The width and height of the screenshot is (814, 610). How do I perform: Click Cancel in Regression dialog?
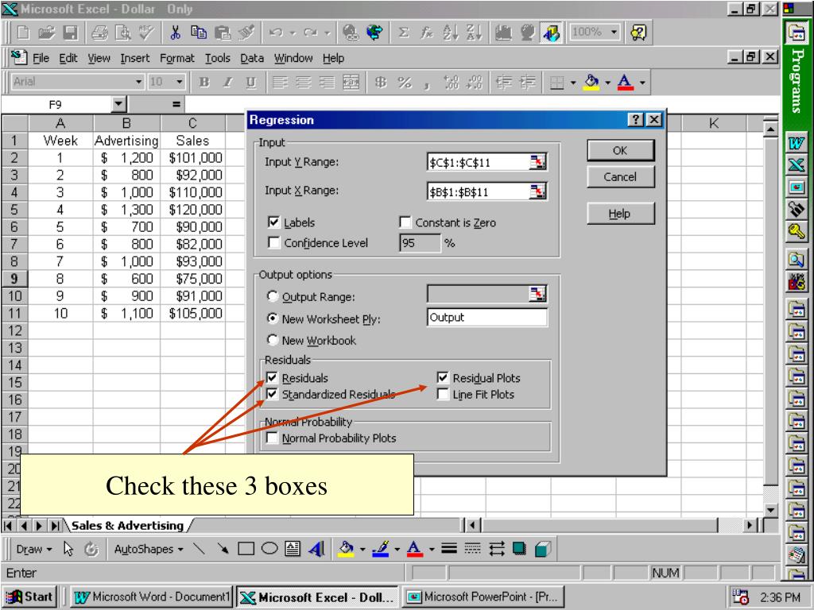(620, 177)
